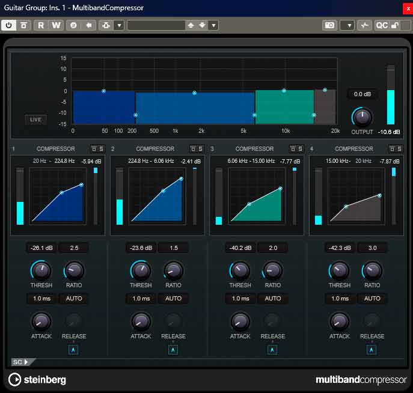413x393 pixels.
Task: Enable Write automation (W) button
Action: click(56, 25)
